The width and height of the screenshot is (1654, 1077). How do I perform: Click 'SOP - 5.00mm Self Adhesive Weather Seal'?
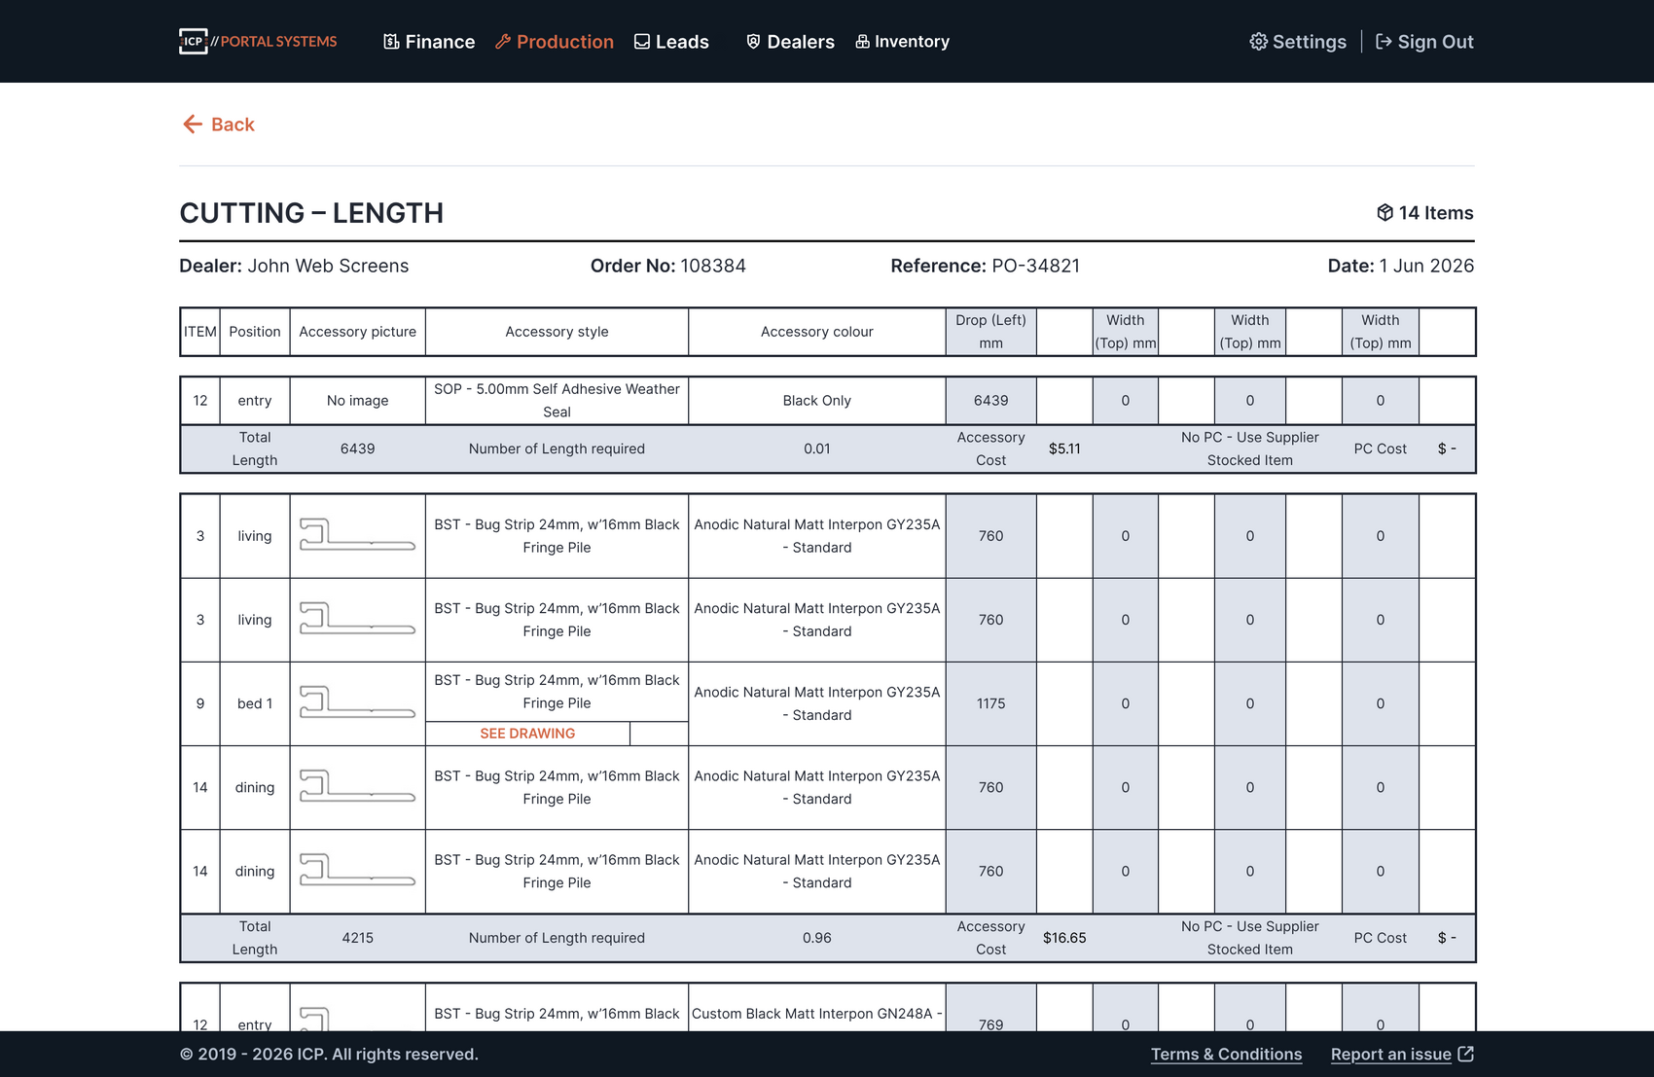pyautogui.click(x=557, y=401)
